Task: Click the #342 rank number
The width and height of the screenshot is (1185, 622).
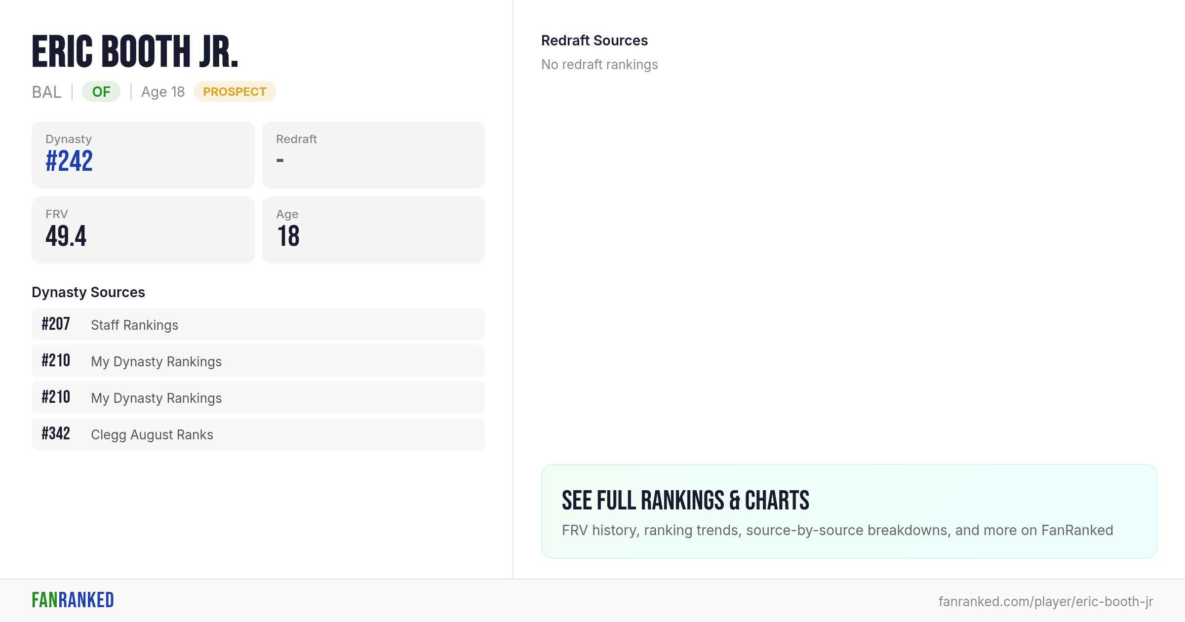Action: point(56,434)
